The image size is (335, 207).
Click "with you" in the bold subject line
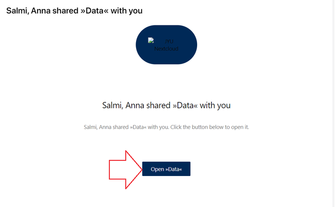click(x=128, y=10)
